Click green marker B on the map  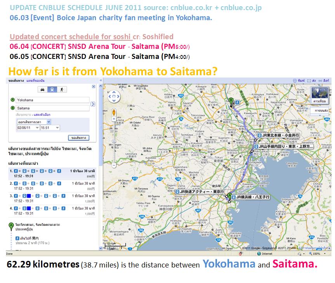(x=231, y=101)
